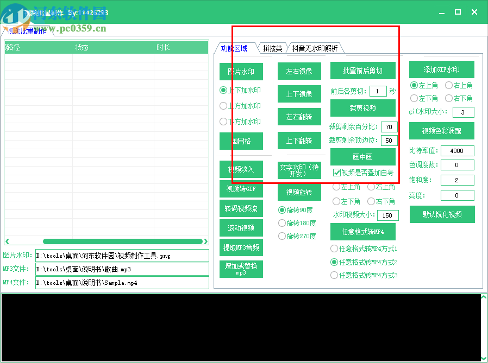Select the 视频批量制作 main tab
Viewport: 488px width, 363px height.
point(27,31)
